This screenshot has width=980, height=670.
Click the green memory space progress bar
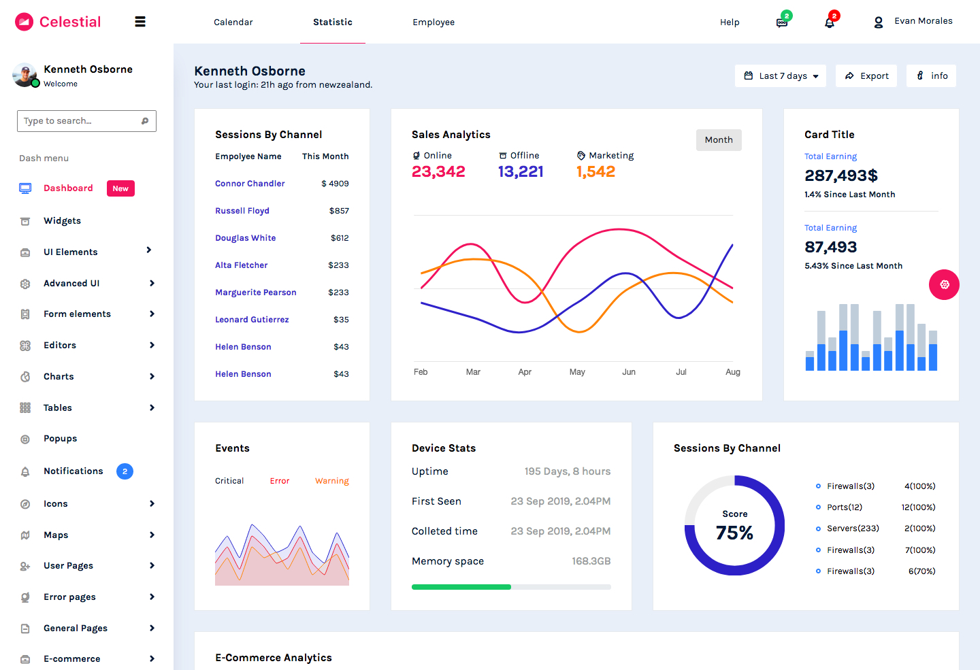461,587
